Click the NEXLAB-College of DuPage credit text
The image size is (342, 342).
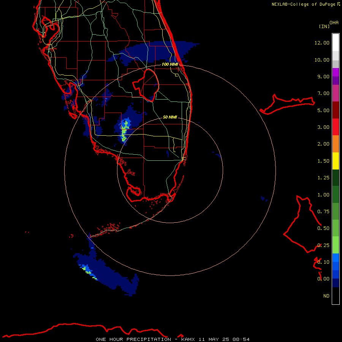(303, 4)
